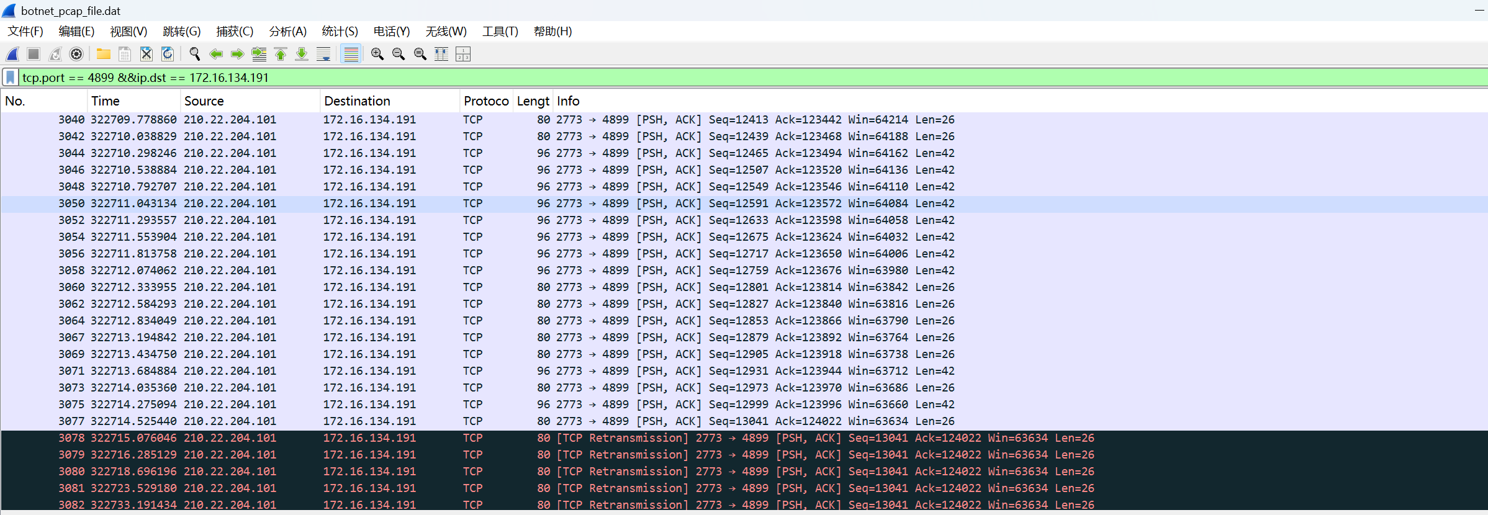Sort packets by the Protocol column header
This screenshot has height=515, width=1488.
coord(487,101)
